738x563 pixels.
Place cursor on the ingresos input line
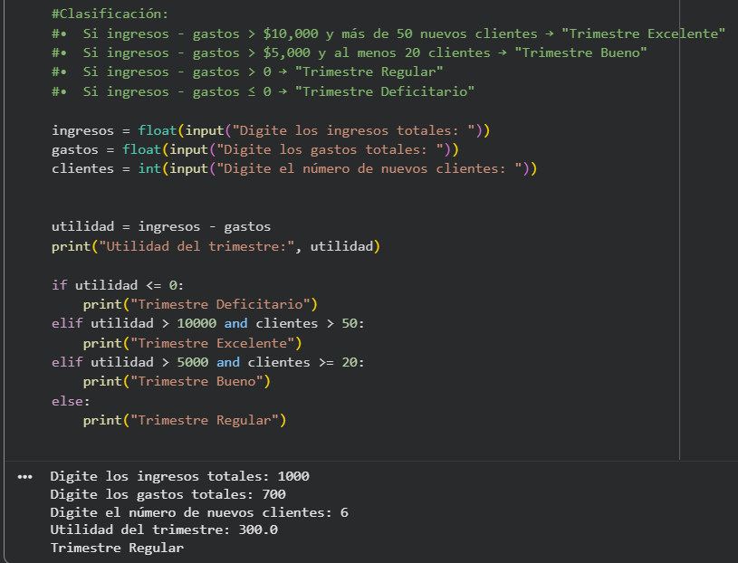pyautogui.click(x=271, y=130)
